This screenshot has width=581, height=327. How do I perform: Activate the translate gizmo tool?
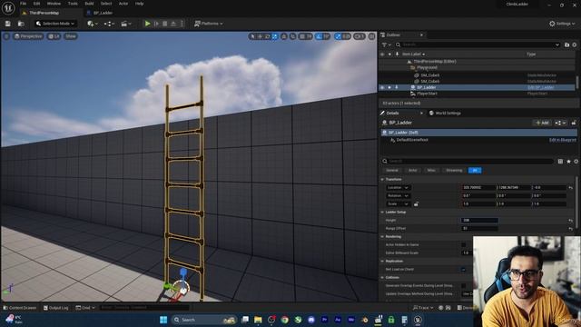(260, 36)
